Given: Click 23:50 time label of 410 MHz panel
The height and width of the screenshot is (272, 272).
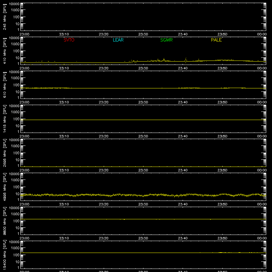Looking at the screenshot, I should click(x=222, y=68).
